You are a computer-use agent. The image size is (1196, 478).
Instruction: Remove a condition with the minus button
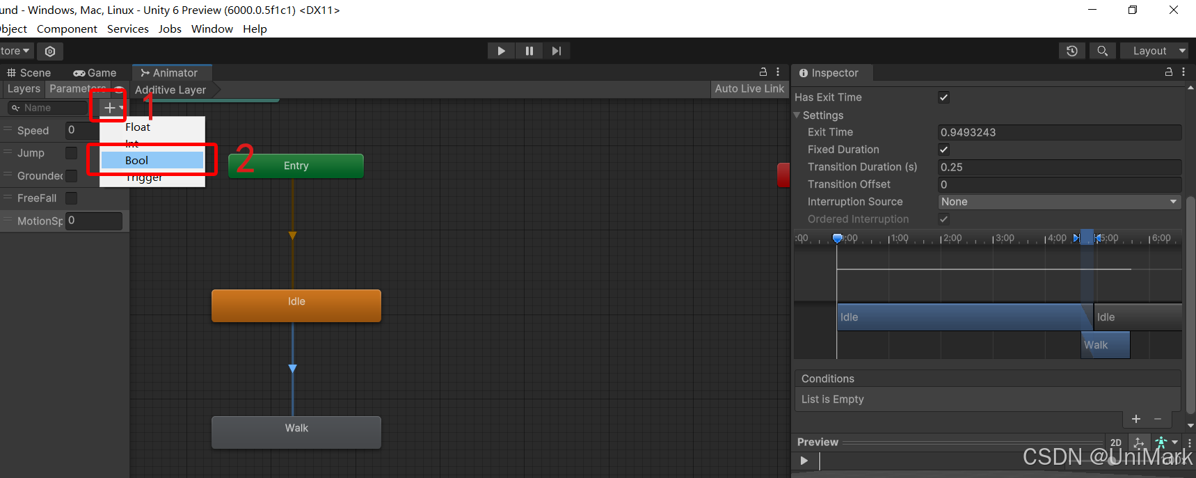pos(1158,419)
